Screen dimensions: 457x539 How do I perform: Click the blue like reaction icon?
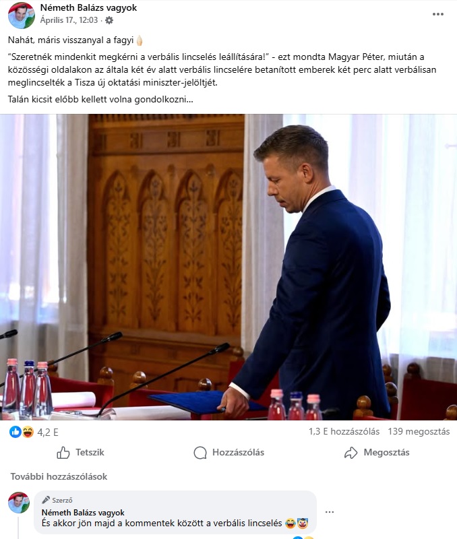tap(15, 432)
